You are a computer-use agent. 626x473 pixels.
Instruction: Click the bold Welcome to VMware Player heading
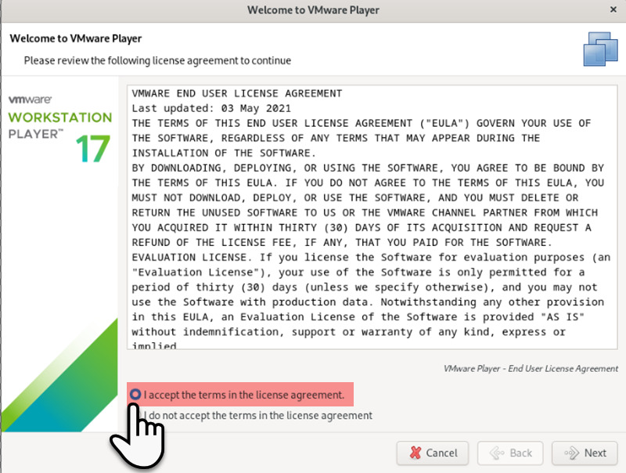(x=75, y=38)
